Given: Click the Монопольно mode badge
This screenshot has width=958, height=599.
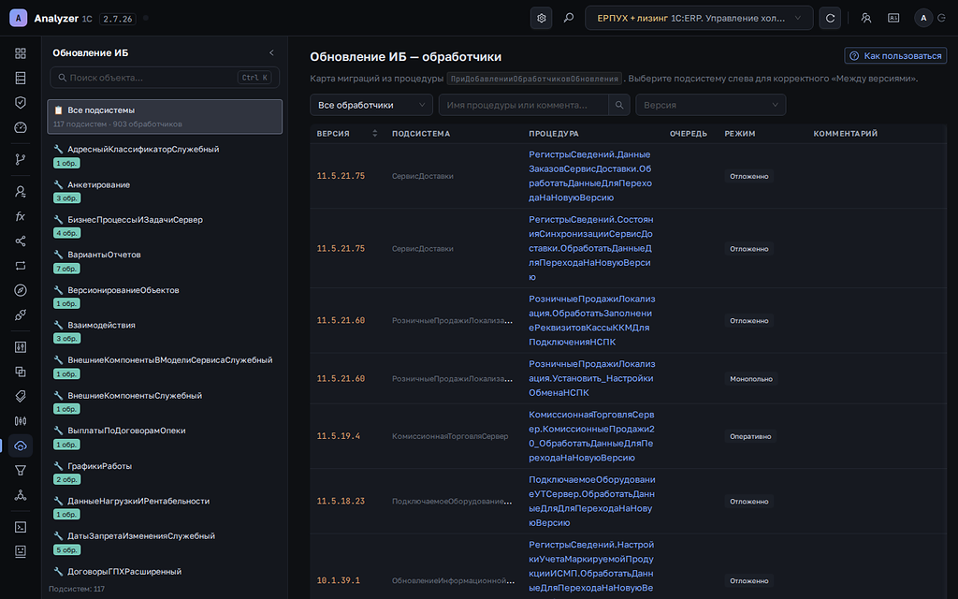Looking at the screenshot, I should click(751, 379).
